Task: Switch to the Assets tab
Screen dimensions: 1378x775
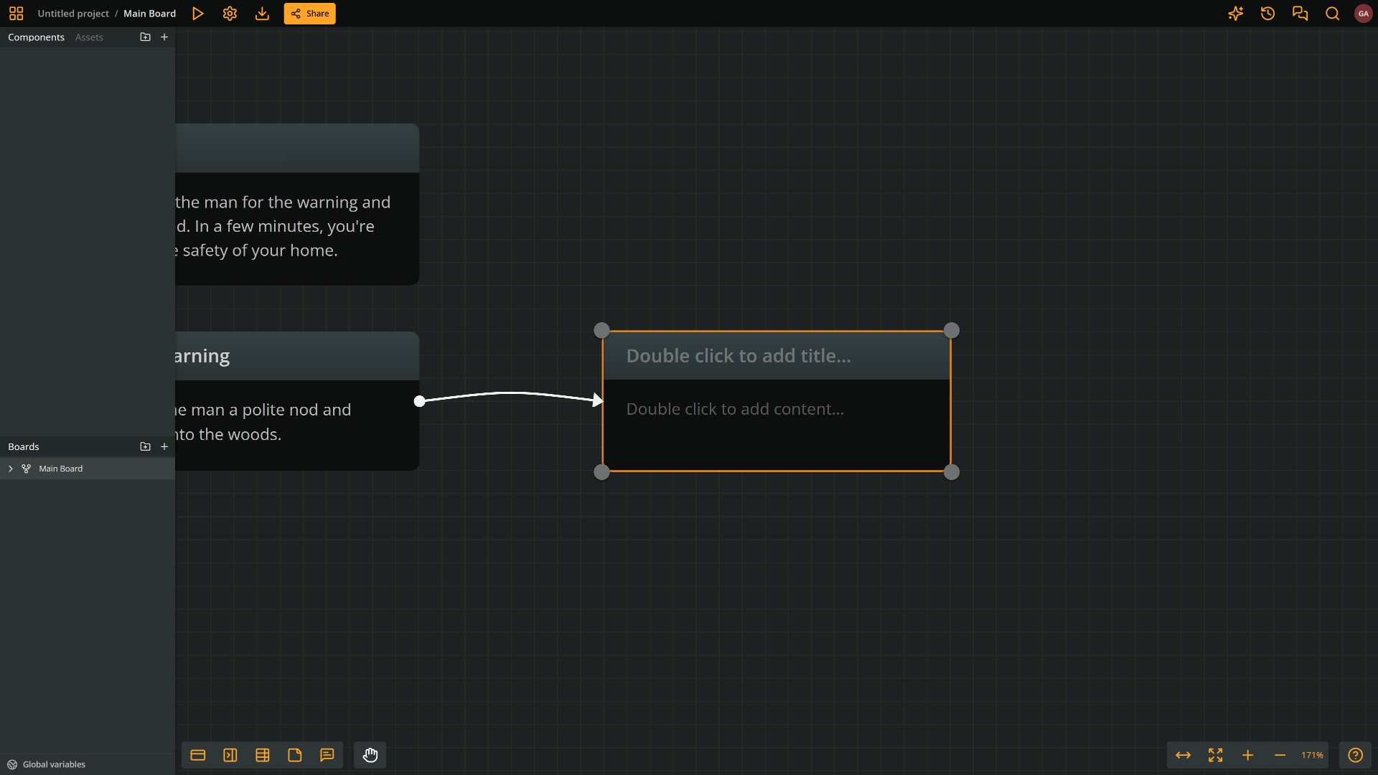Action: pyautogui.click(x=89, y=37)
